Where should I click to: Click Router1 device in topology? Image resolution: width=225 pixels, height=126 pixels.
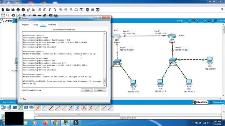point(117,36)
